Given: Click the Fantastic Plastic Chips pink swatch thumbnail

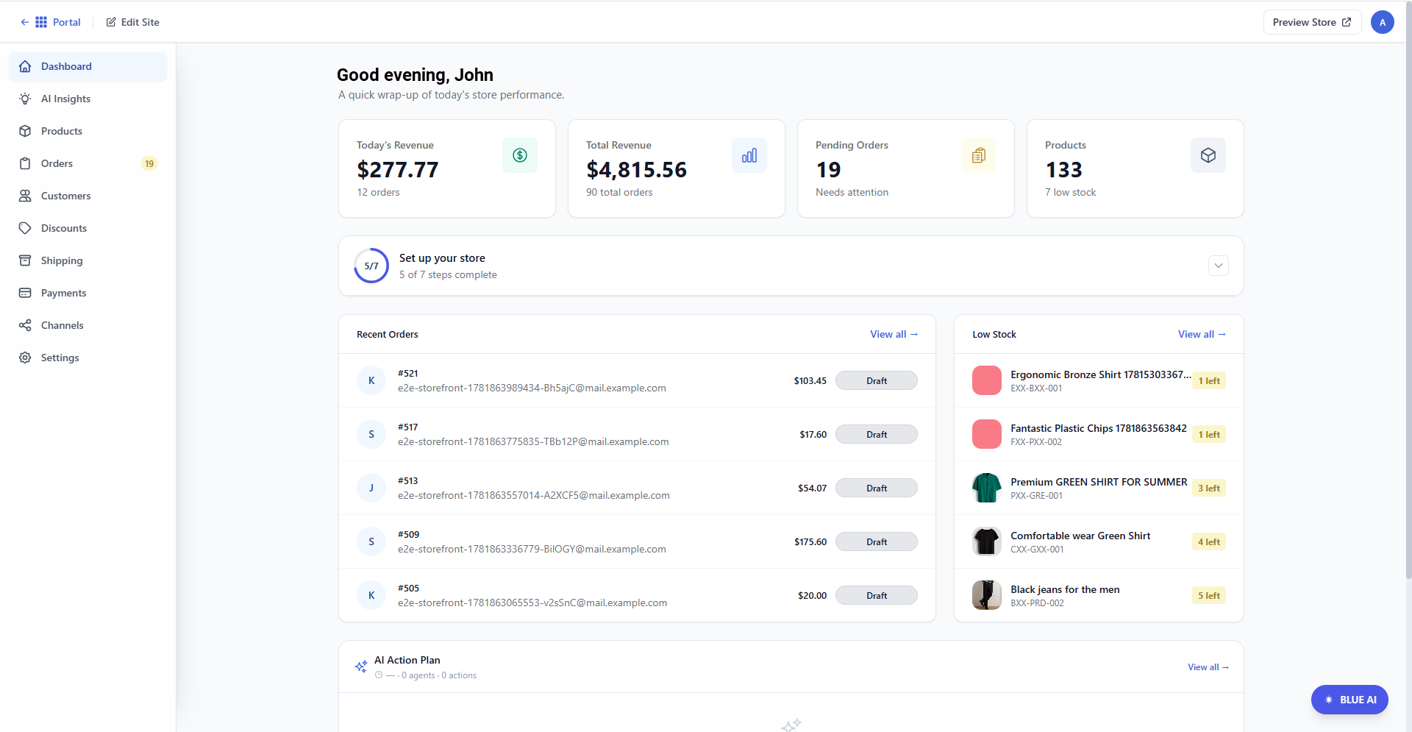Looking at the screenshot, I should tap(987, 434).
